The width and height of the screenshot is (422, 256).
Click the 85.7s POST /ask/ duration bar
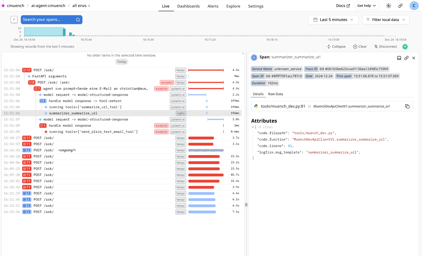[206, 175]
